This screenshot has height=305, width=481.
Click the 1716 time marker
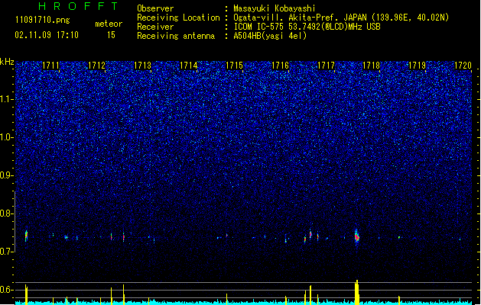(x=281, y=66)
